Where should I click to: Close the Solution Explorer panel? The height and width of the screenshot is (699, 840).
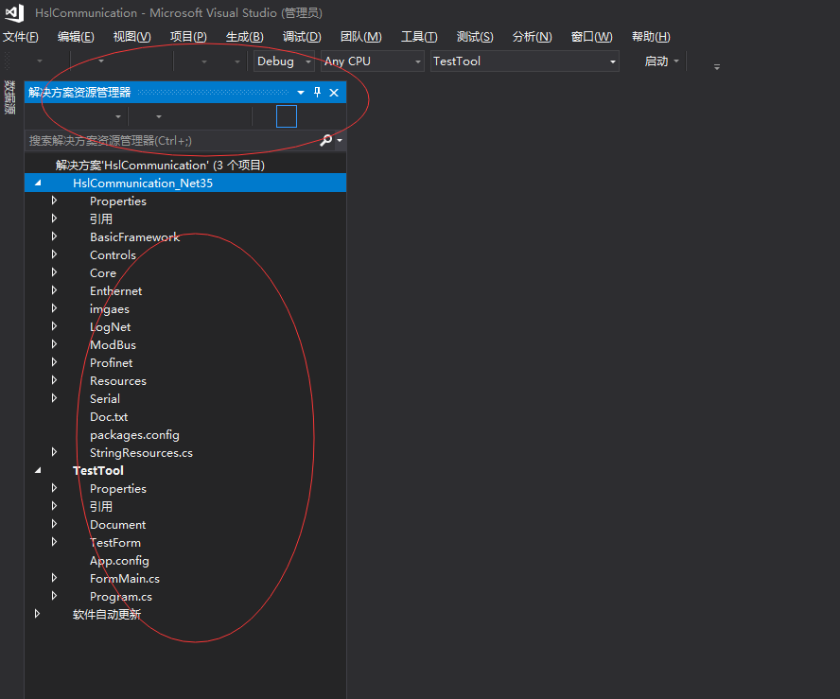coord(334,93)
